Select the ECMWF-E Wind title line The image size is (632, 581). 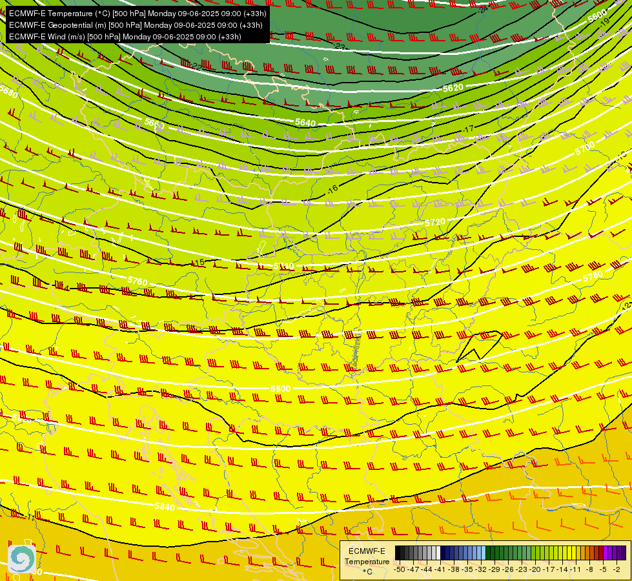125,37
